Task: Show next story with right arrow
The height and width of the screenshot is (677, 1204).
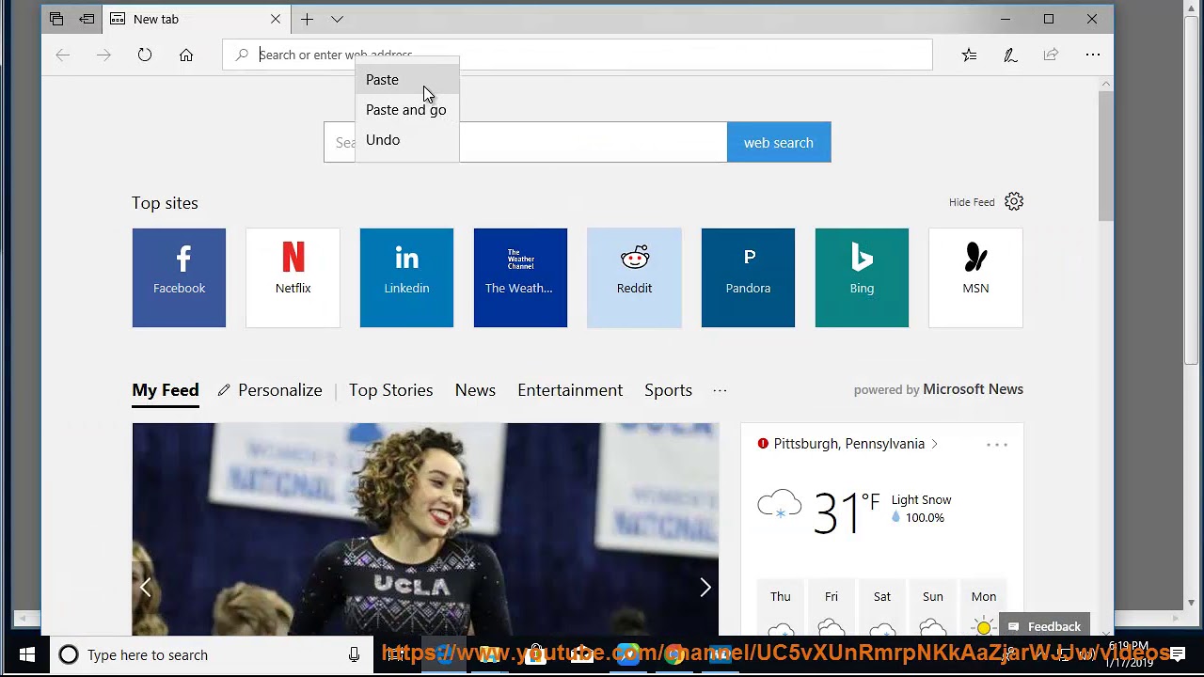Action: (705, 588)
